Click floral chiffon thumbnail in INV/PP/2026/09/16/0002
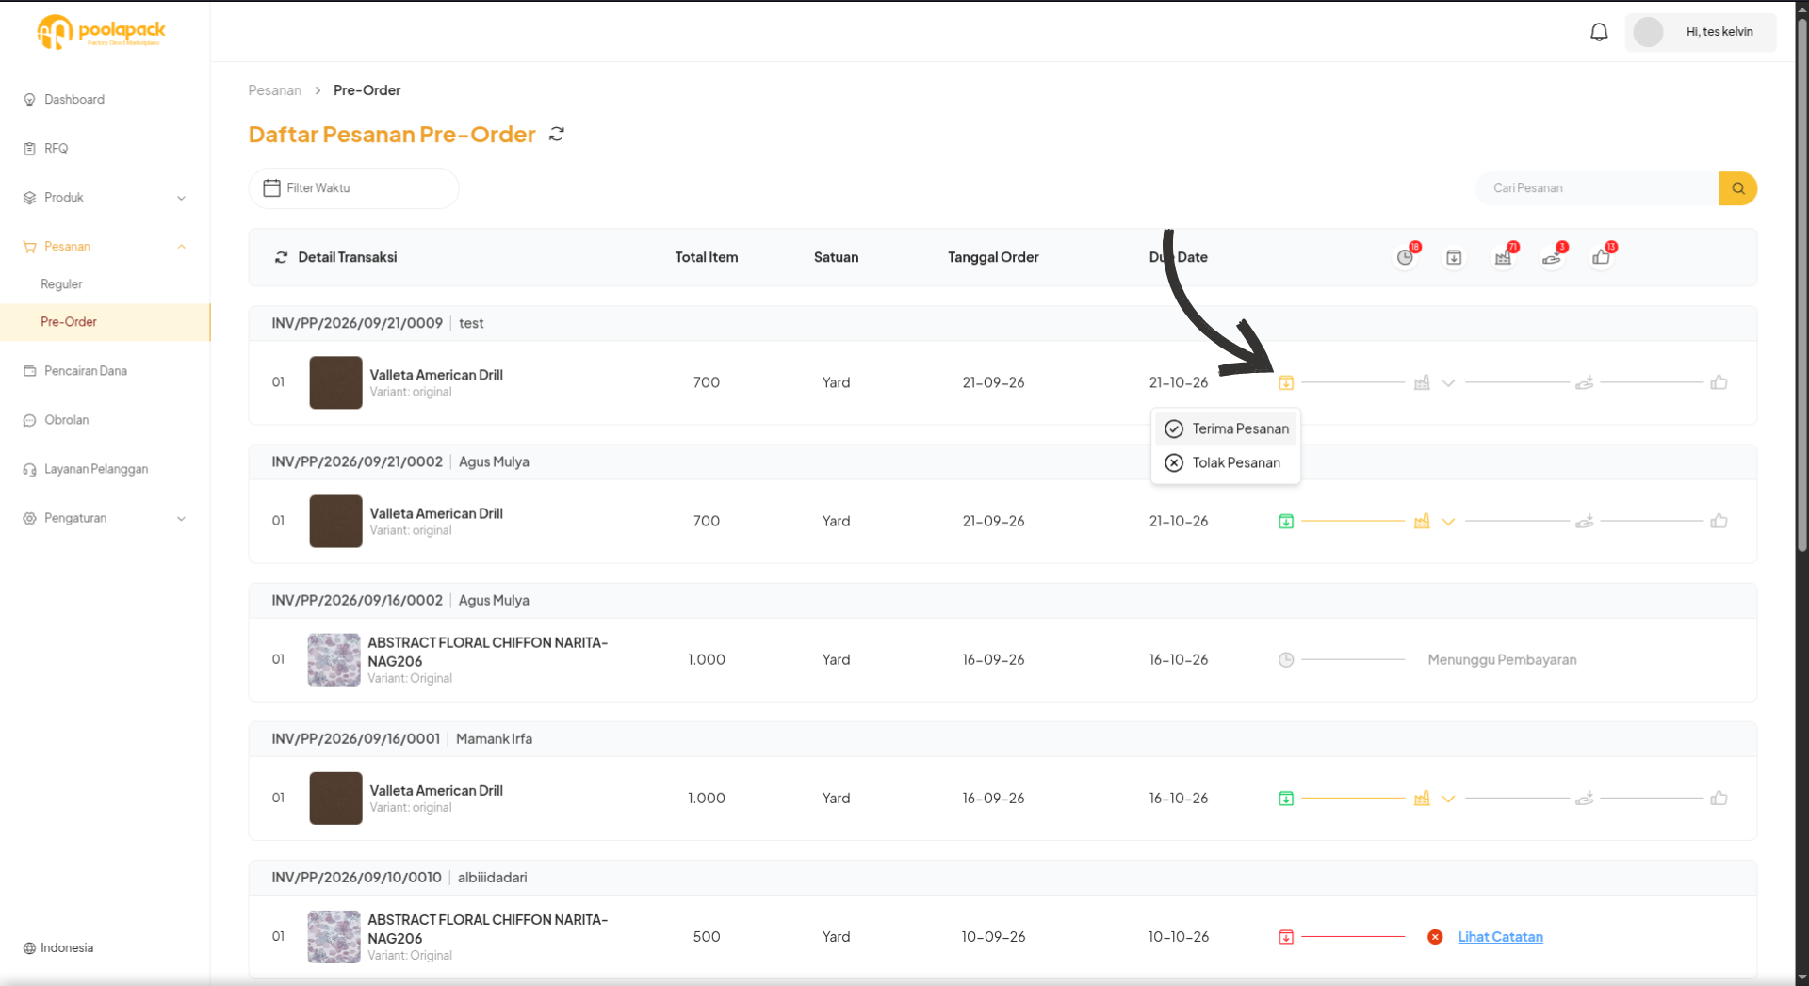 (334, 660)
